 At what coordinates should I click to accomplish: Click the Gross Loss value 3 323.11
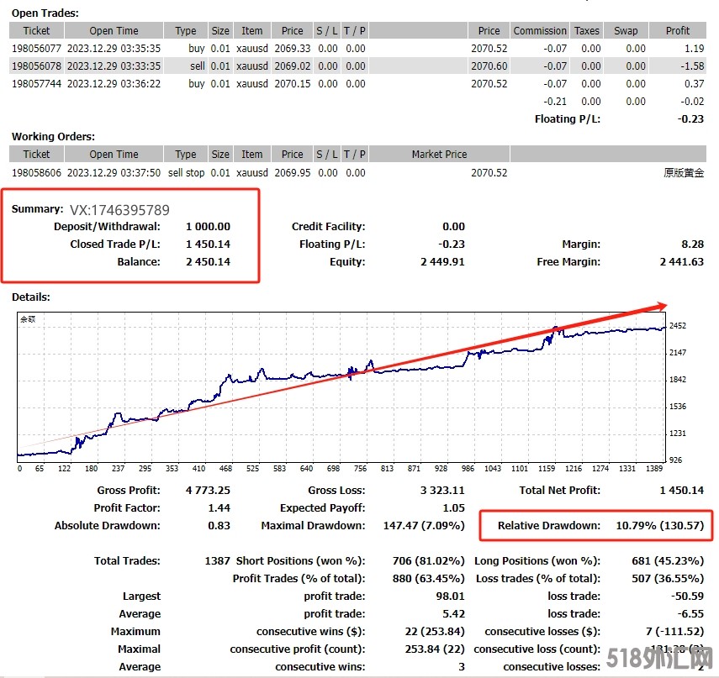click(442, 491)
